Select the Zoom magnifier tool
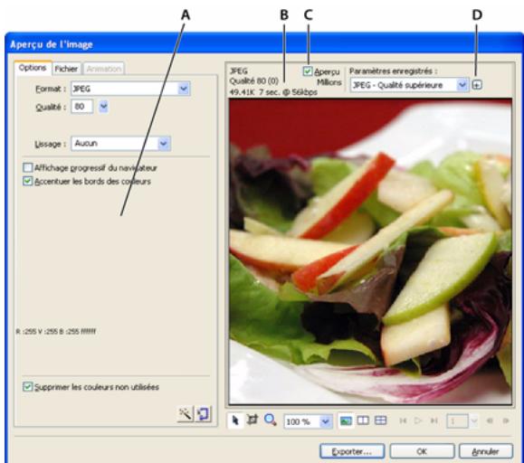 pos(270,420)
